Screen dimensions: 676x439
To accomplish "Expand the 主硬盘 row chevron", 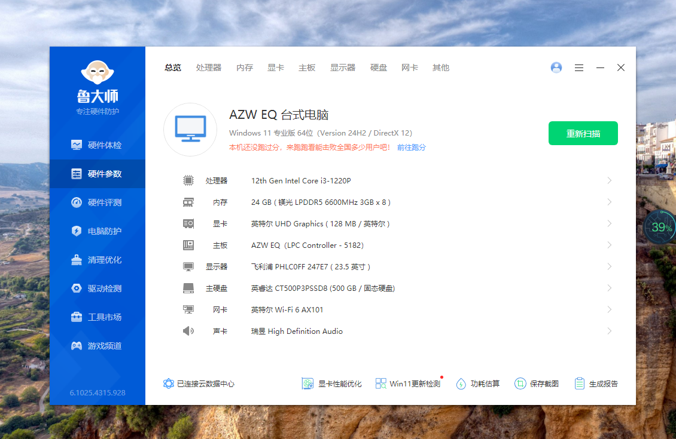I will (609, 288).
